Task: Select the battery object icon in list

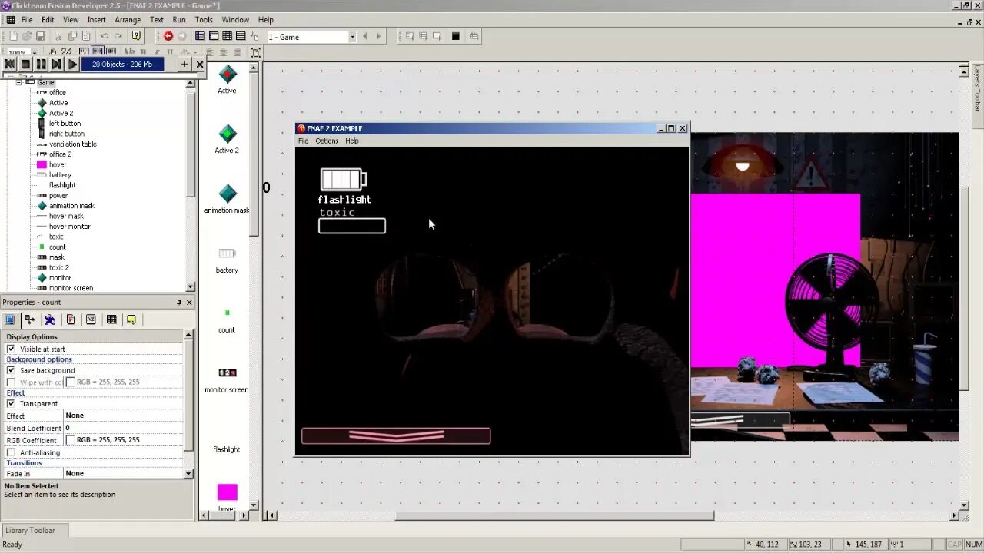Action: (x=227, y=253)
